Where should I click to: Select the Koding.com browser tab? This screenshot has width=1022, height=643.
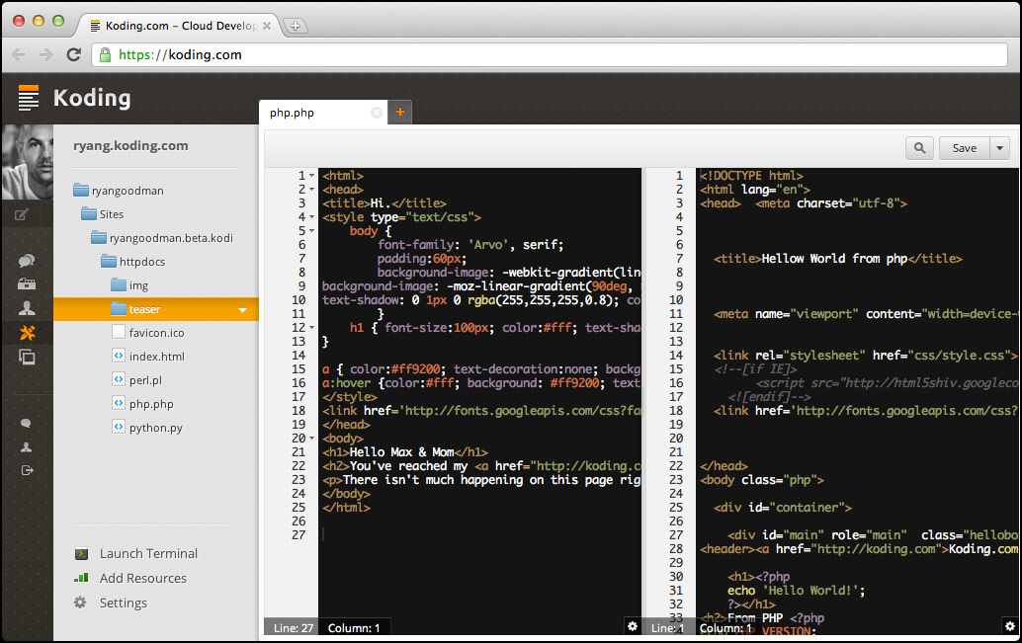180,26
